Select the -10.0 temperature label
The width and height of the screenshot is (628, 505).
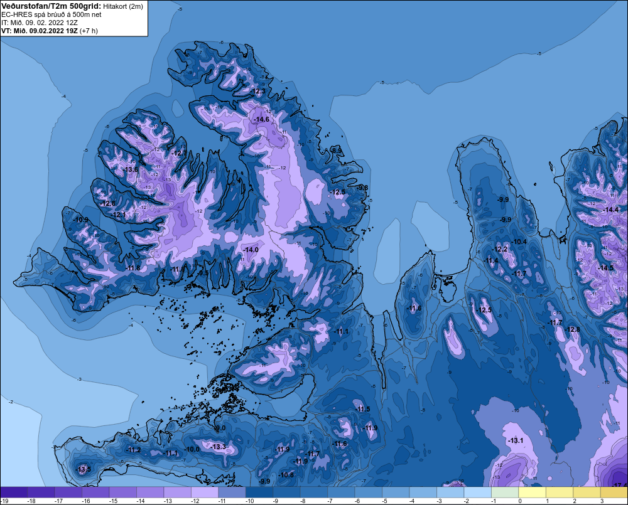click(x=192, y=449)
